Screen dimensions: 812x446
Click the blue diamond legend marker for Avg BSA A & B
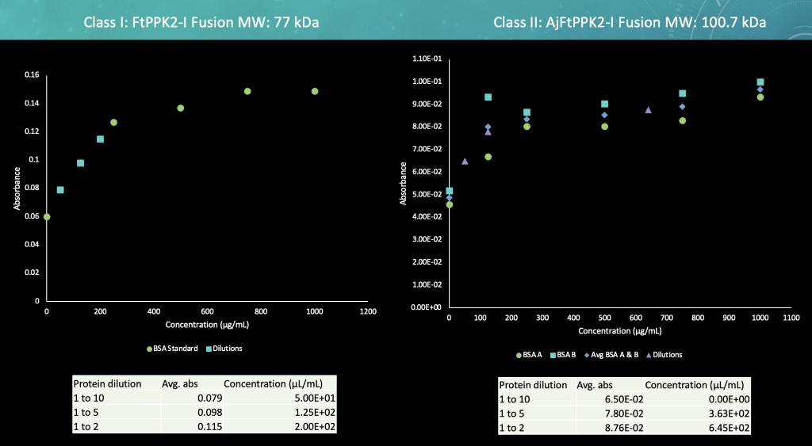586,355
